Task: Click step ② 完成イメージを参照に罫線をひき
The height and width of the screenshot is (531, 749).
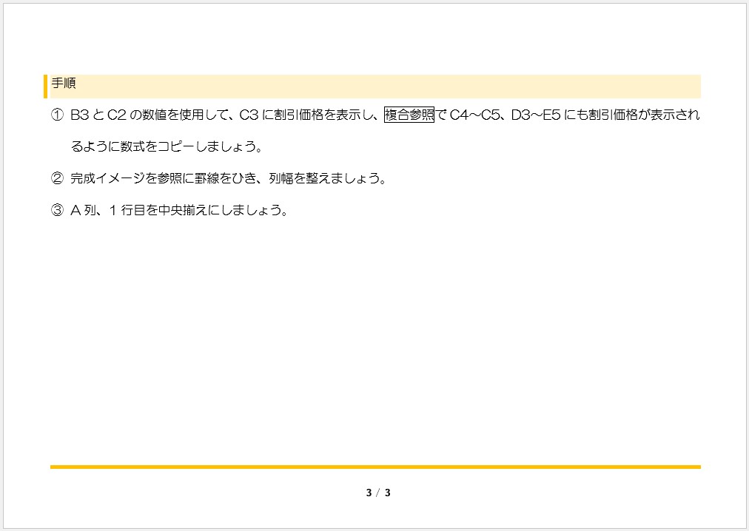Action: click(x=218, y=178)
